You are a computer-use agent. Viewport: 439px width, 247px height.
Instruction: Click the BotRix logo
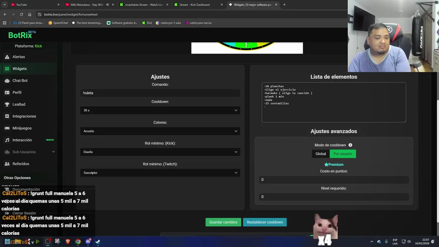coord(22,35)
